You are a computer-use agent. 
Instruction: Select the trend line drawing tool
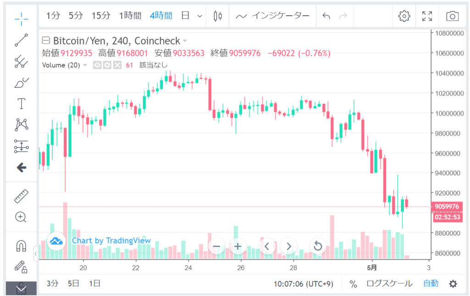click(21, 40)
